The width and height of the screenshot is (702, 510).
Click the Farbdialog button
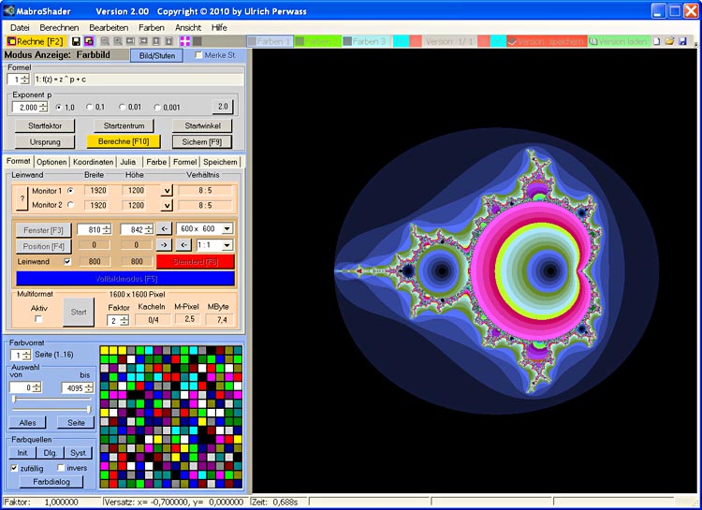51,482
